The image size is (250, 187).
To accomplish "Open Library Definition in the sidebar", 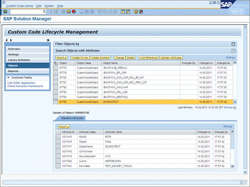I will point(27,60).
